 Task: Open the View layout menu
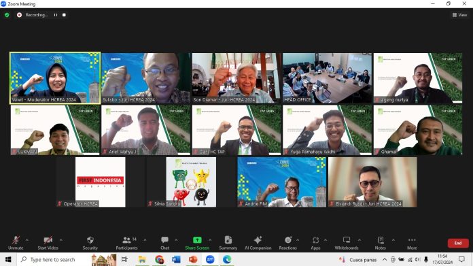coord(459,15)
